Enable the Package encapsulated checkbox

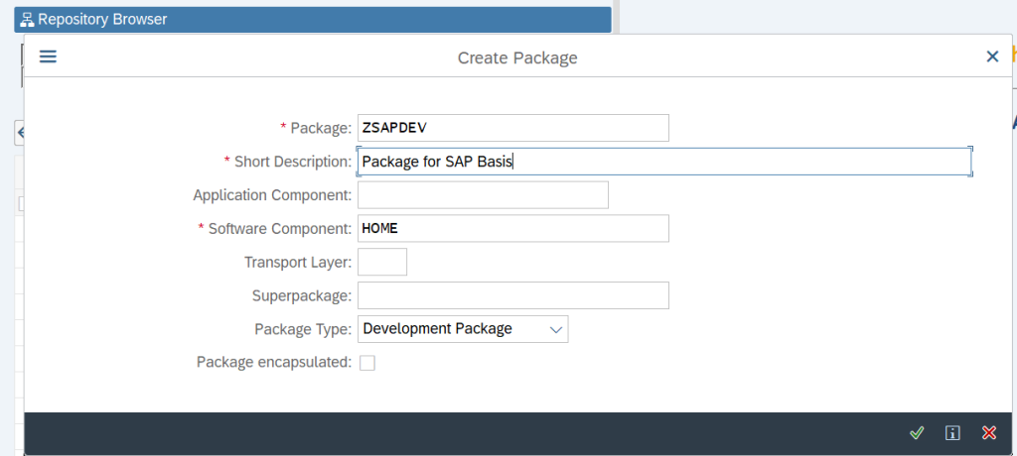367,363
